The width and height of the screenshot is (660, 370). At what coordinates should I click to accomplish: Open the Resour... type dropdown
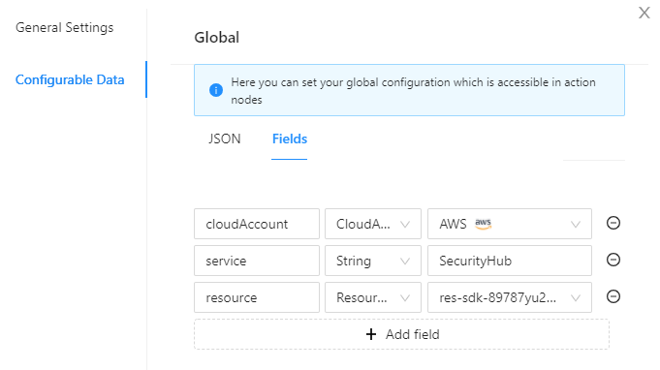[373, 297]
